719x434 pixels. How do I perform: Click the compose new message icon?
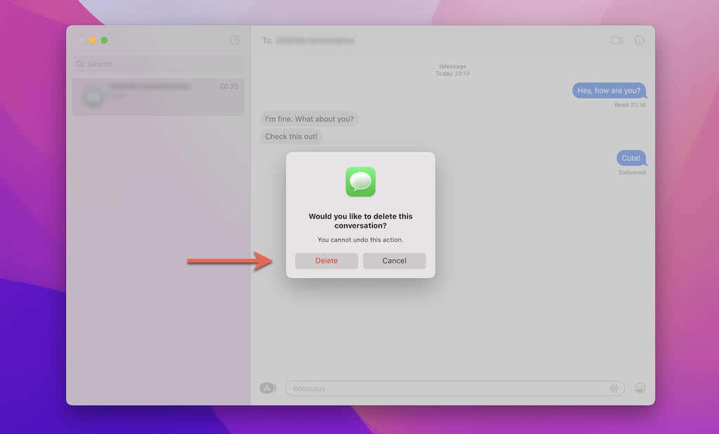pos(235,40)
